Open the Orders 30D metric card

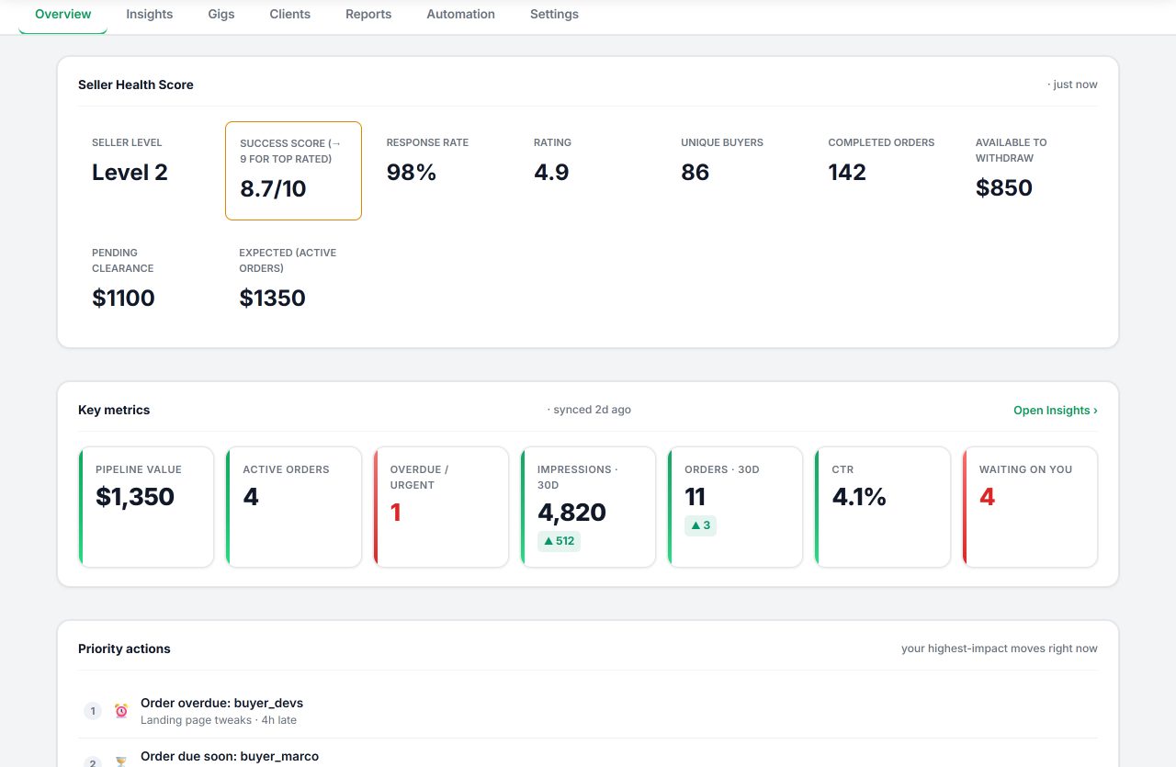735,507
